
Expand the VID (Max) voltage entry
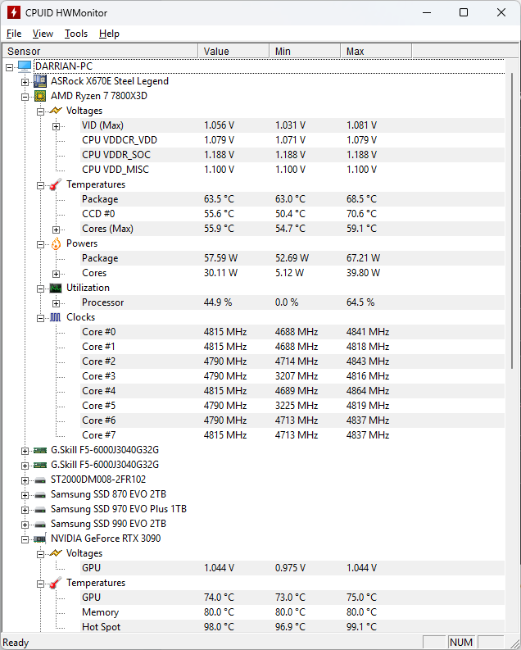pos(56,125)
